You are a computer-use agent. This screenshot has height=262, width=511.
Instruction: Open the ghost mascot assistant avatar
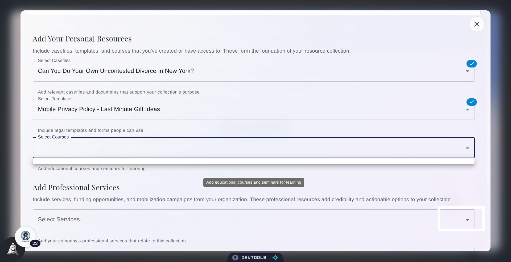tap(13, 250)
